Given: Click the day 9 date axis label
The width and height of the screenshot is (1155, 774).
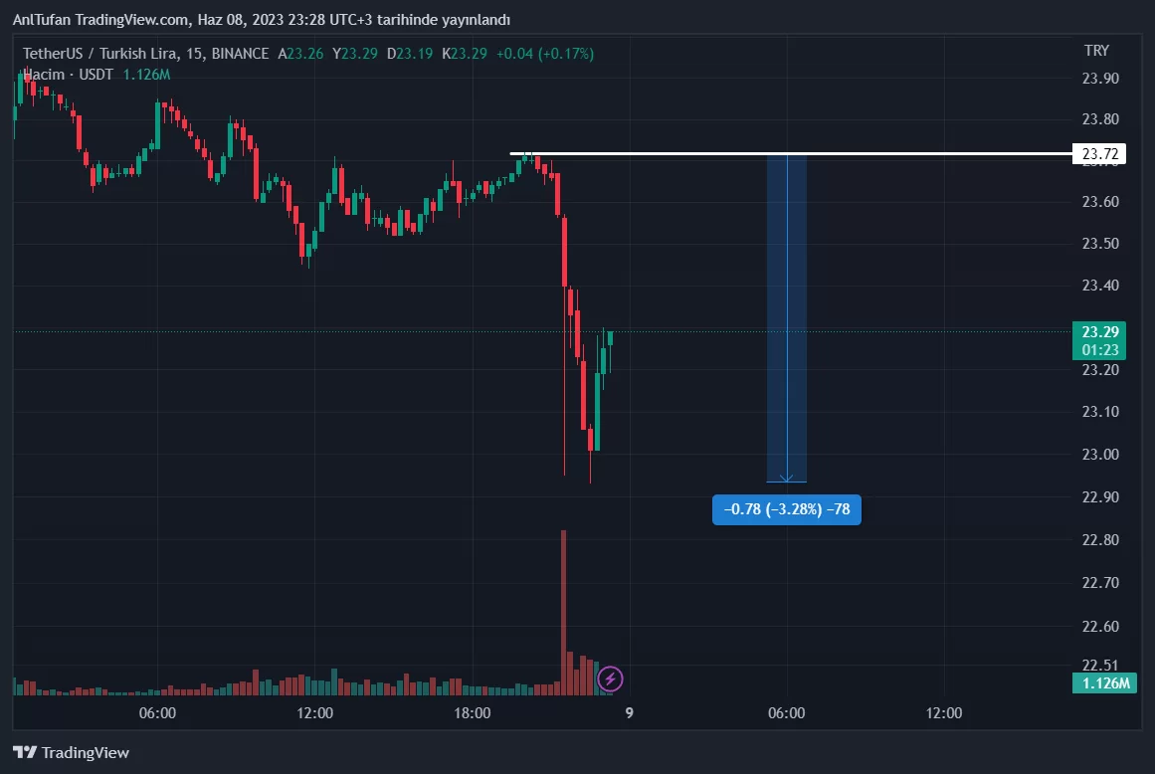Looking at the screenshot, I should point(629,713).
